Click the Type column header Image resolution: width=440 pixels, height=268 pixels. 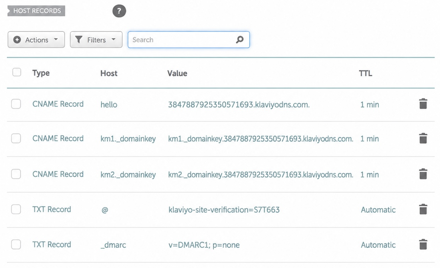coord(41,73)
